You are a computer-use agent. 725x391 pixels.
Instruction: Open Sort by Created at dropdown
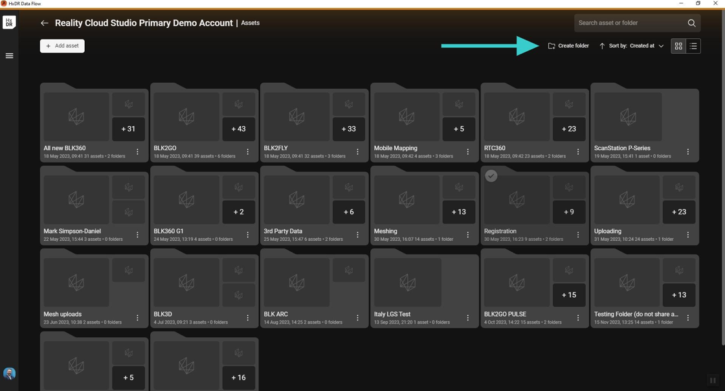[636, 46]
